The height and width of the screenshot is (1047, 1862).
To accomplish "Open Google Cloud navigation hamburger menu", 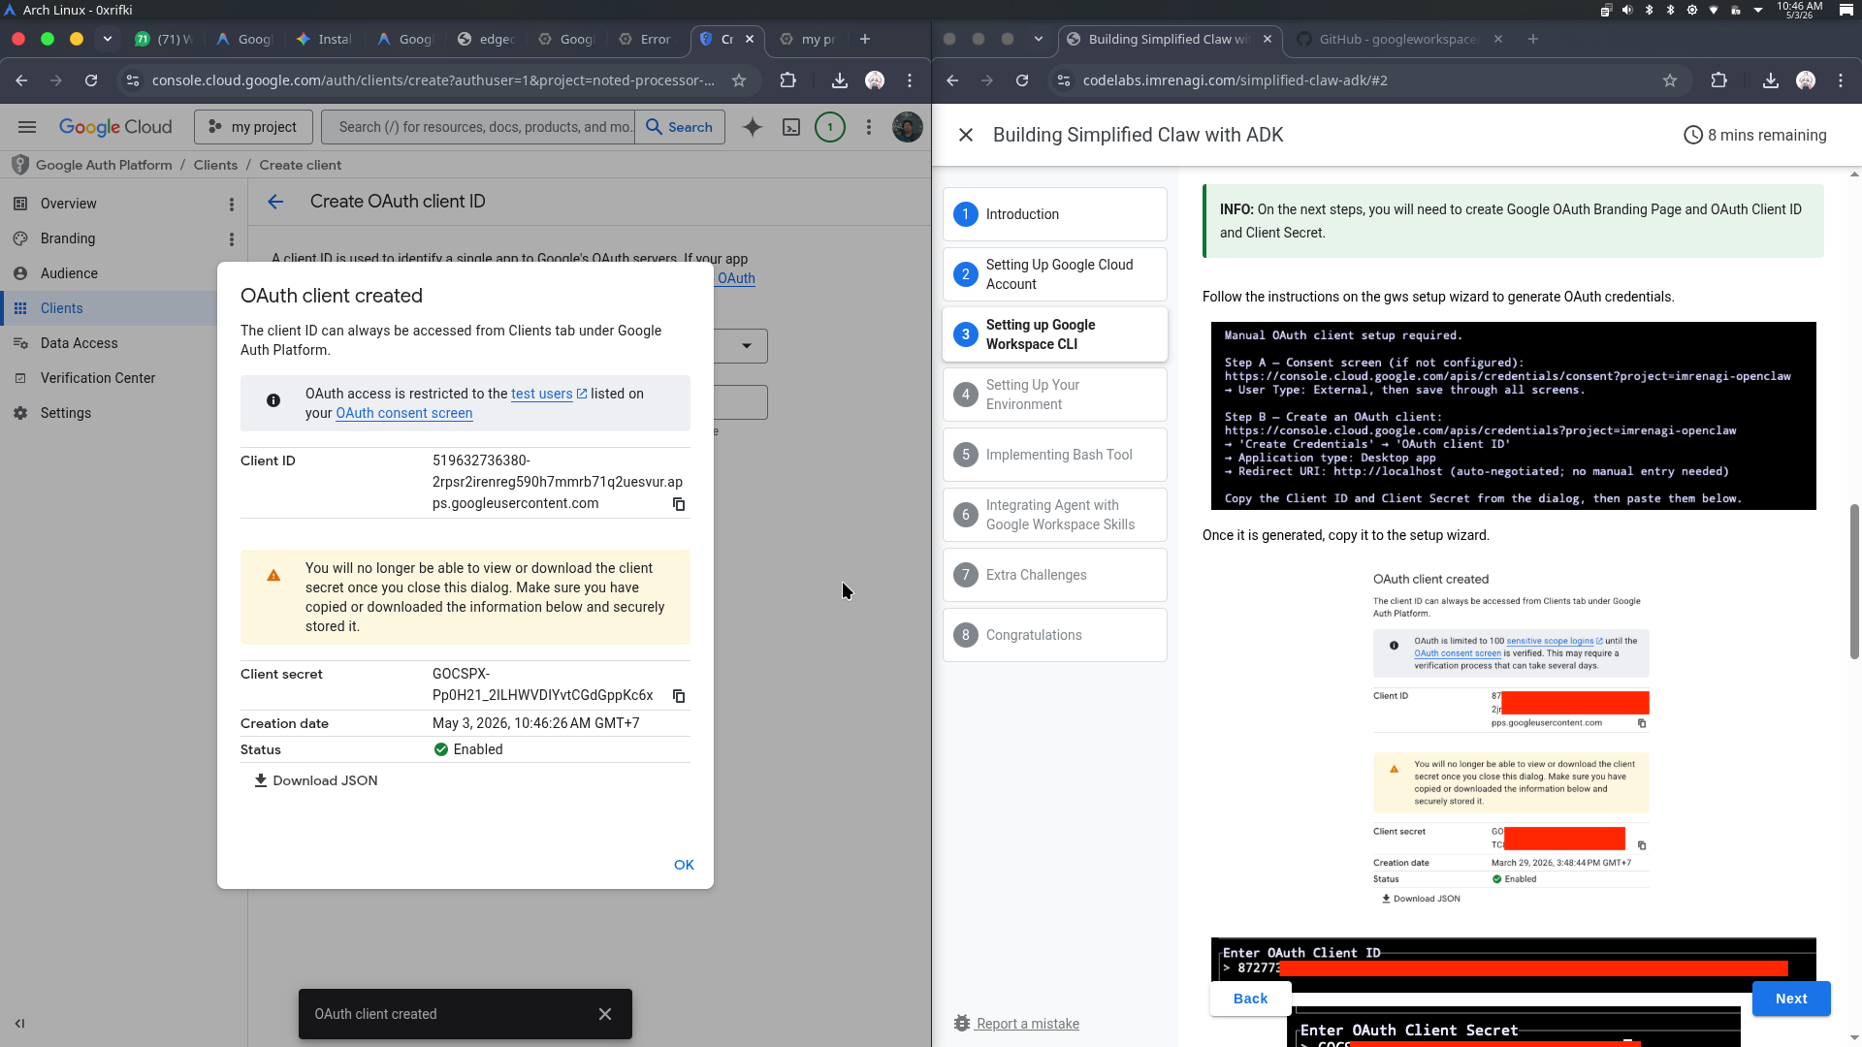I will (27, 127).
